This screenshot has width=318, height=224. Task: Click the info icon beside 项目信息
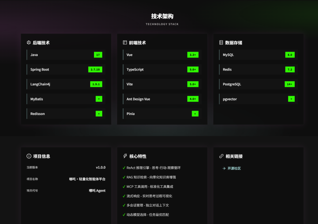29,156
